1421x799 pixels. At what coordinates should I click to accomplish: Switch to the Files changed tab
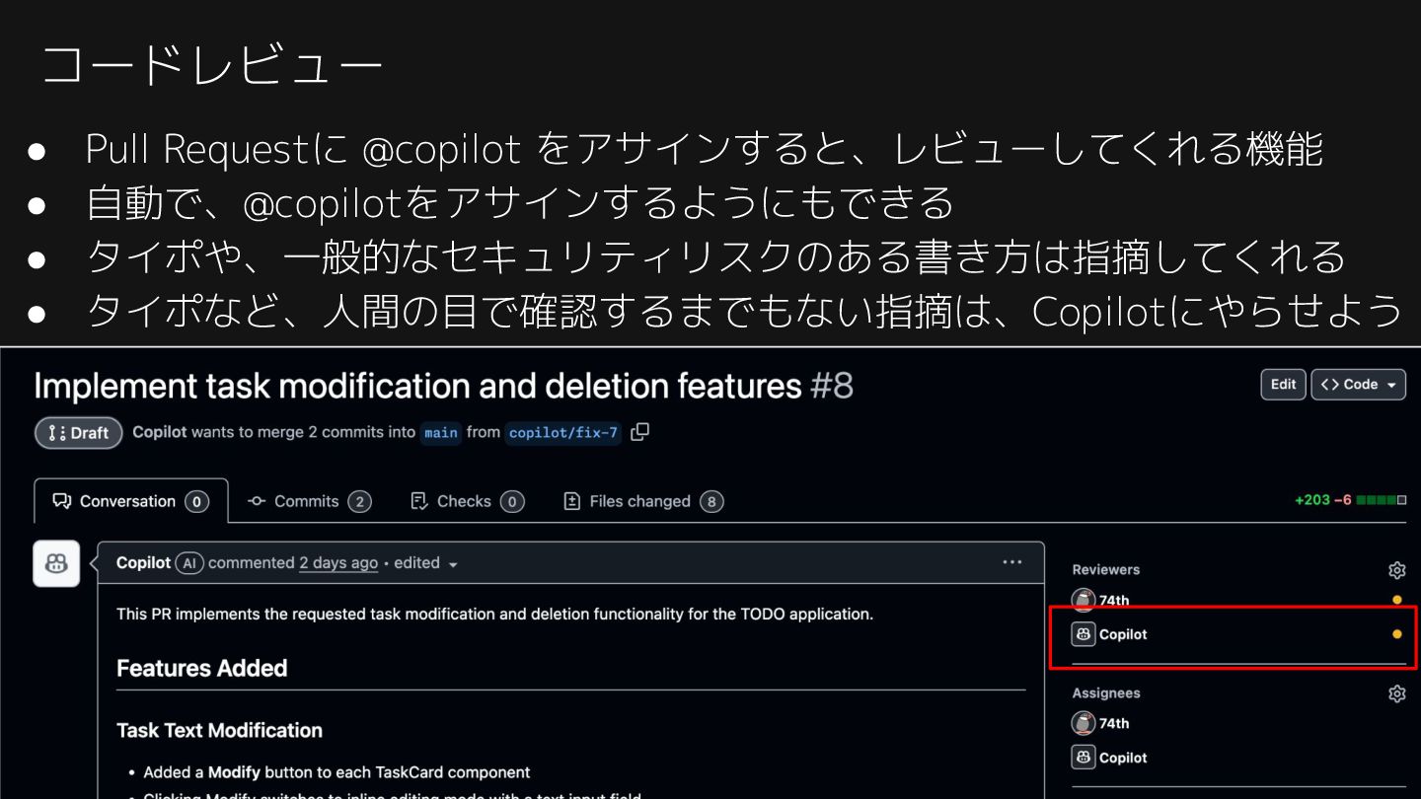(641, 501)
